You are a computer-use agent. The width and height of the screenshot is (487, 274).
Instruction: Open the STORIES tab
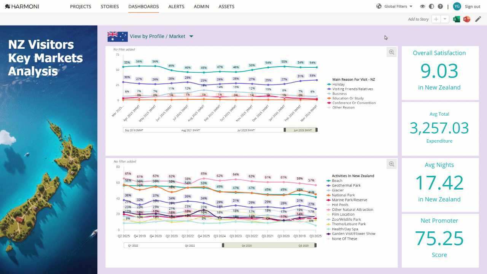pyautogui.click(x=110, y=6)
